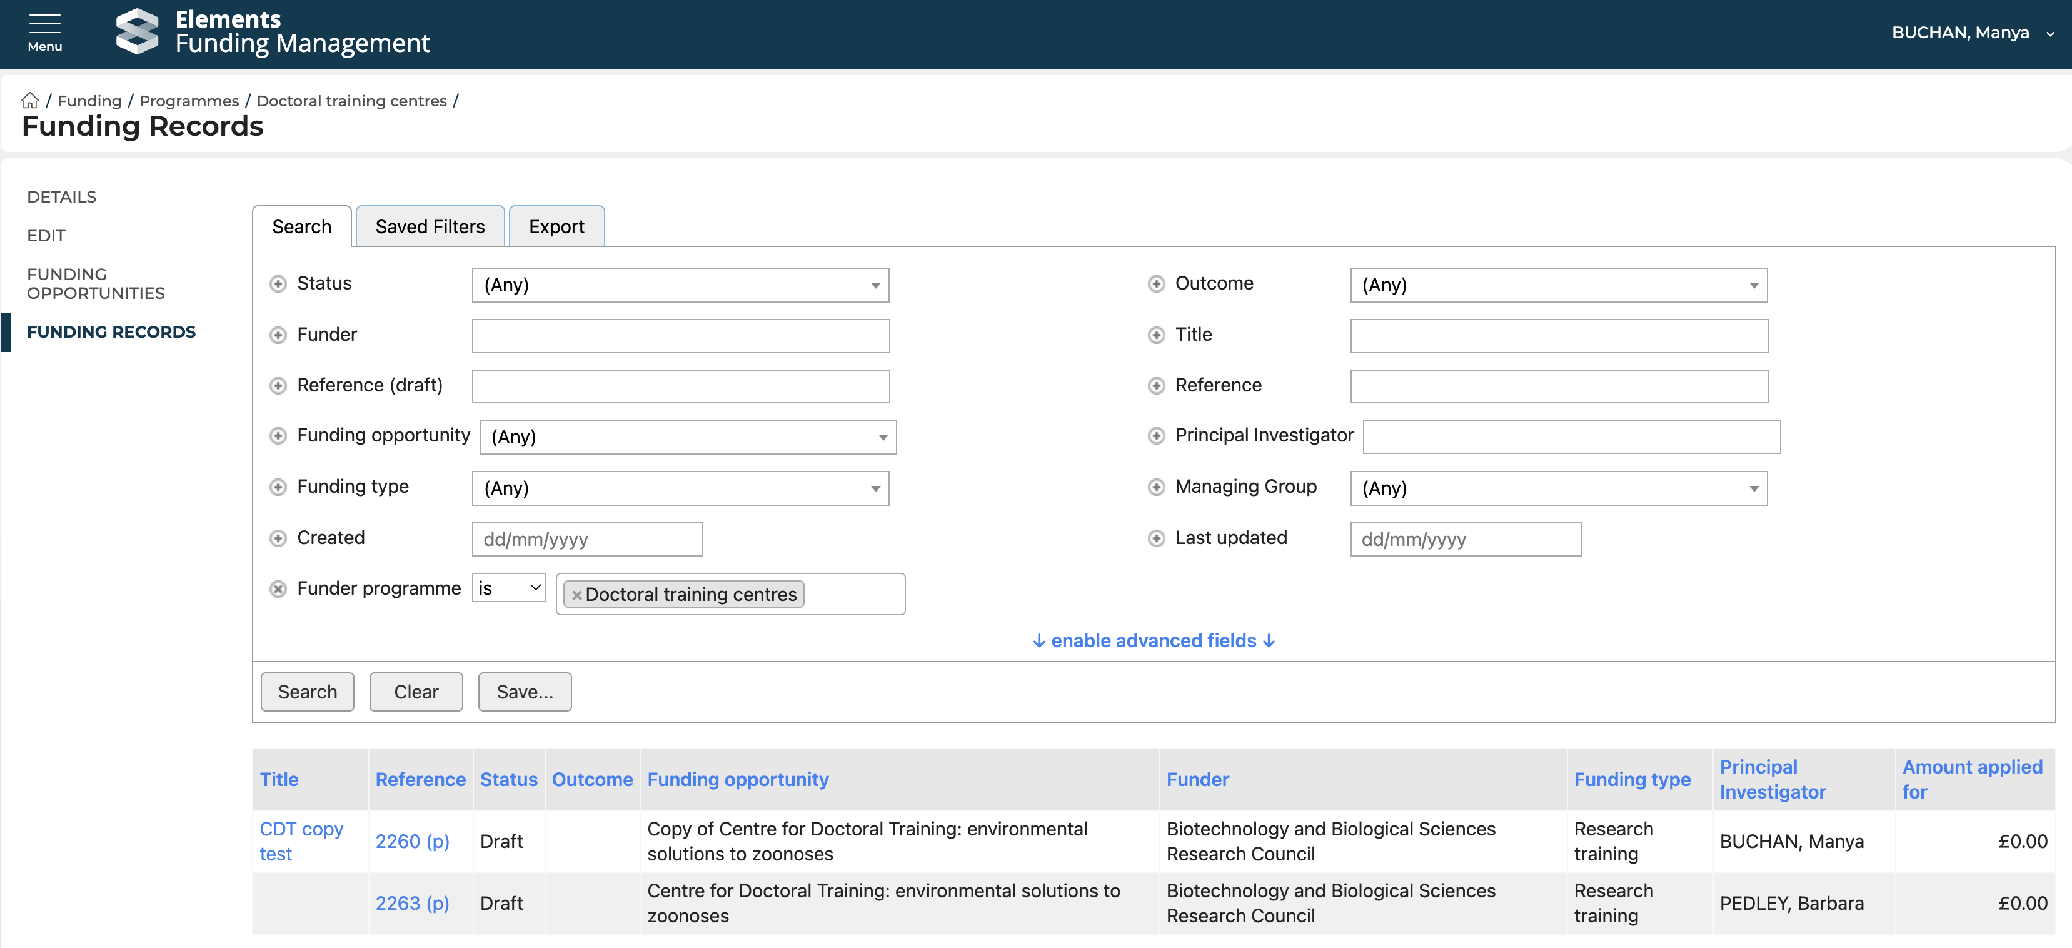Switch to the Saved Filters tab

tap(430, 227)
